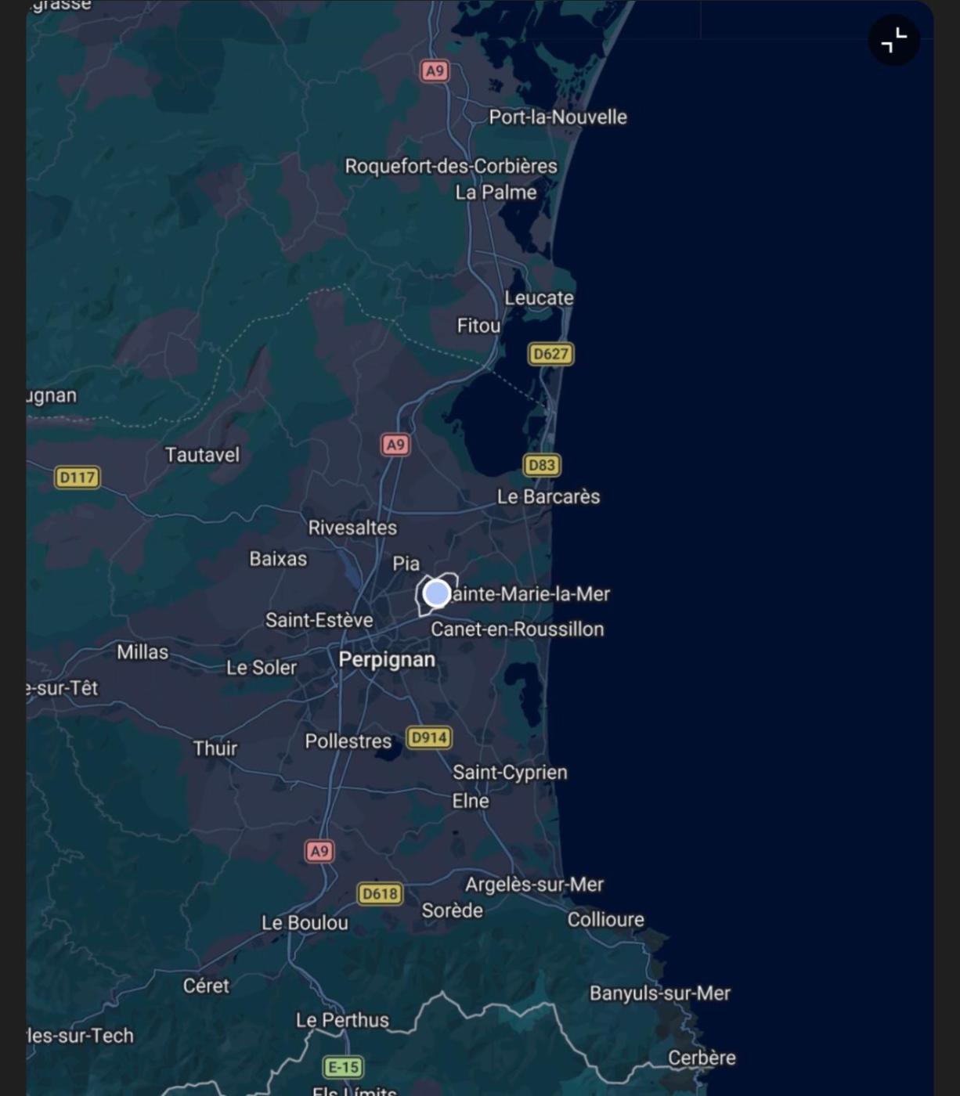Viewport: 960px width, 1096px height.
Task: Click the Le Barcarès town label
Action: 548,497
